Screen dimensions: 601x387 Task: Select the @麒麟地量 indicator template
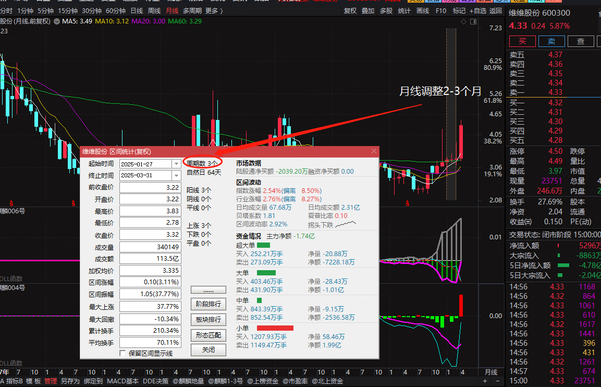(x=188, y=381)
